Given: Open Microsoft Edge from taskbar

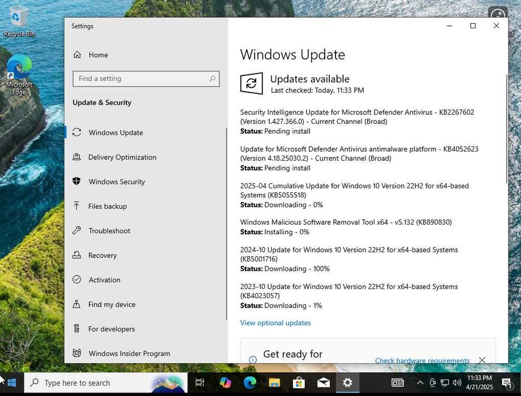Looking at the screenshot, I should click(249, 383).
